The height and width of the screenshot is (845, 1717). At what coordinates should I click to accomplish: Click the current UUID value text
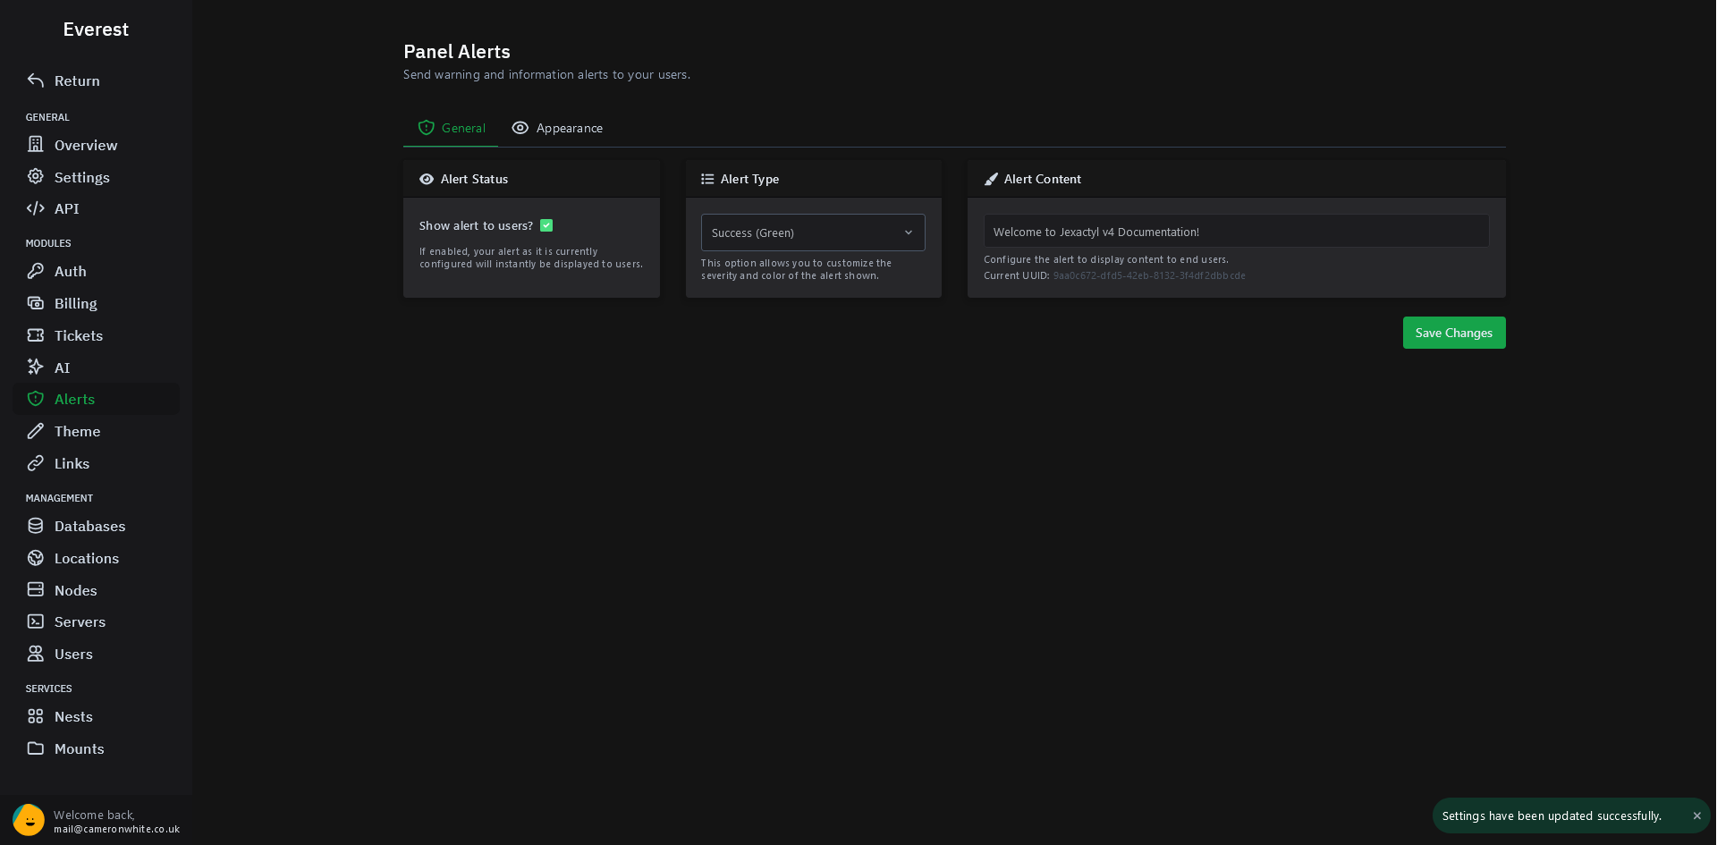coord(1149,275)
